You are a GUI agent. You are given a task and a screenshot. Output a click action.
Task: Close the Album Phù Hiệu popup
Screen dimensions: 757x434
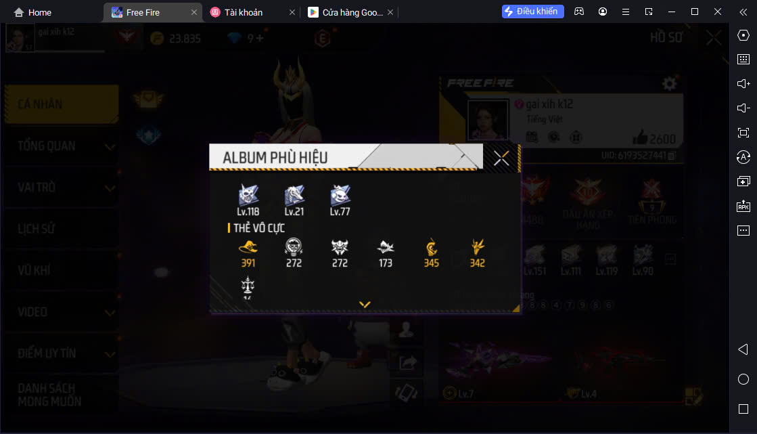[501, 158]
